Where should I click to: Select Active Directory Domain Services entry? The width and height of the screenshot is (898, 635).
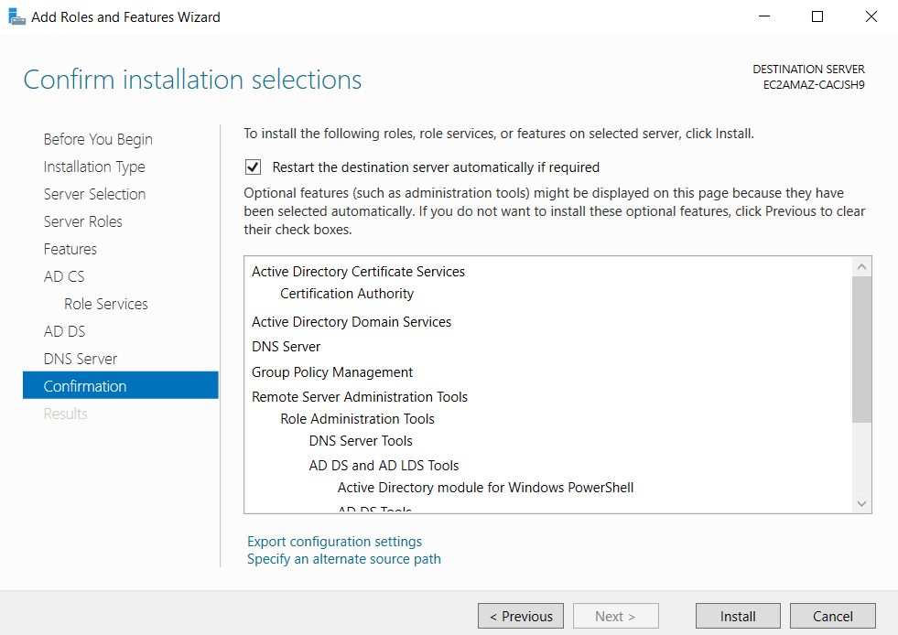(352, 322)
